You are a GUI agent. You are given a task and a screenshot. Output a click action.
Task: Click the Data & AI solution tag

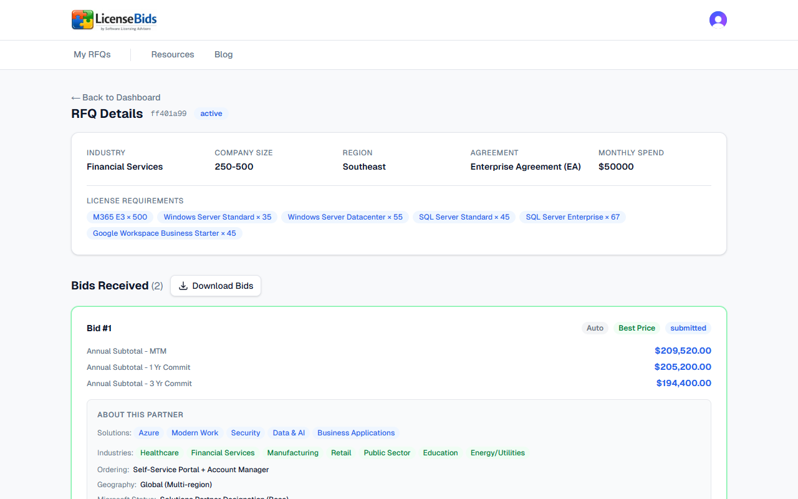[x=289, y=433]
